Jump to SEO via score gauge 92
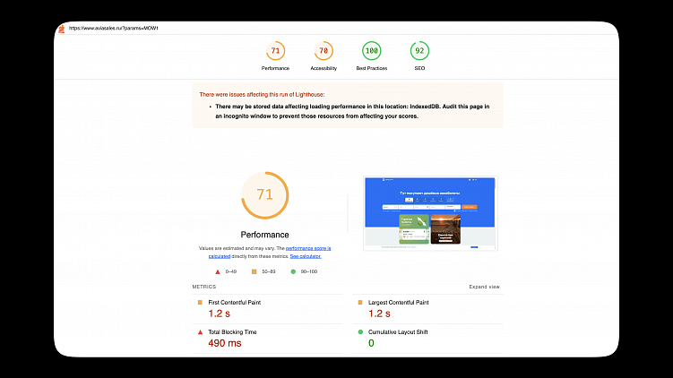Image resolution: width=673 pixels, height=378 pixels. [419, 51]
